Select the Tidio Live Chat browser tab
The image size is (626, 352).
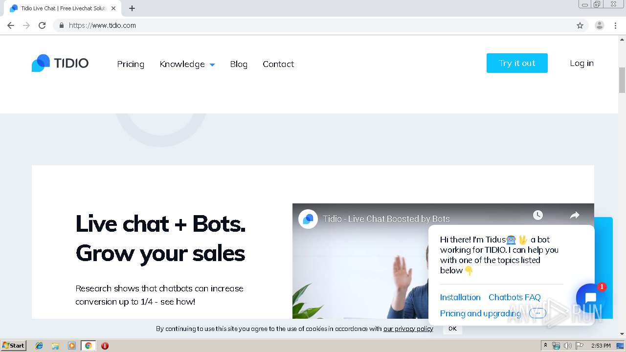pyautogui.click(x=63, y=8)
